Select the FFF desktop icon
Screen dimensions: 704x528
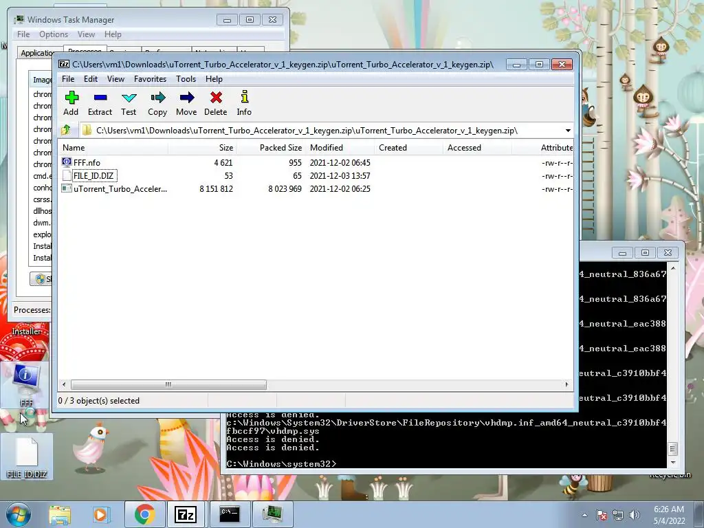(x=26, y=385)
